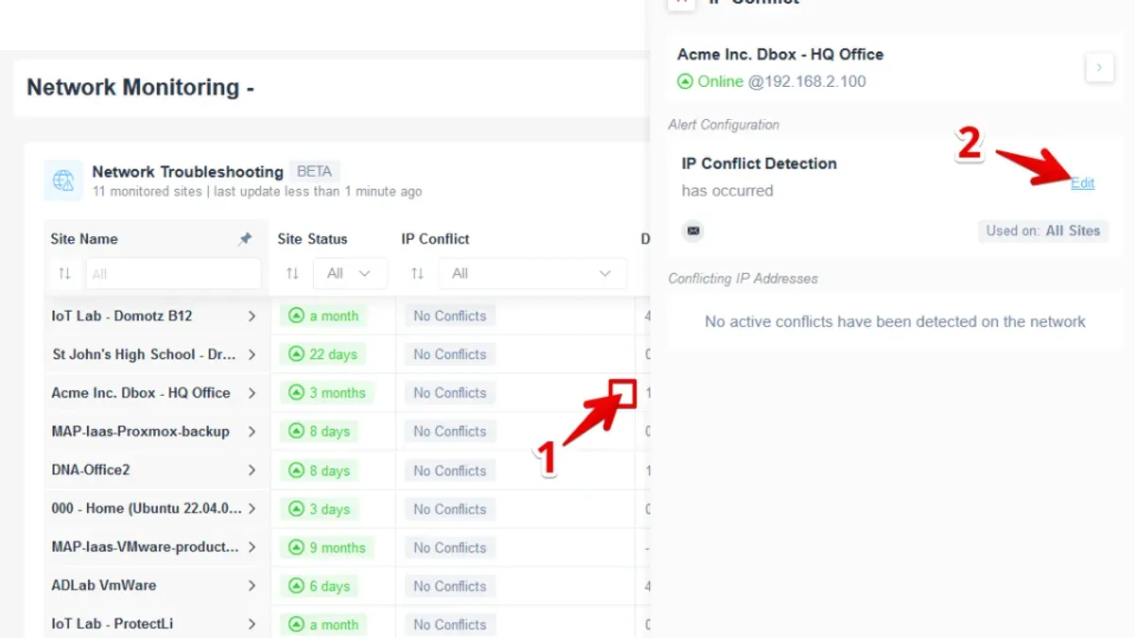1135x638 pixels.
Task: Click the green online status icon beside 192.168.2.100
Action: click(x=686, y=81)
